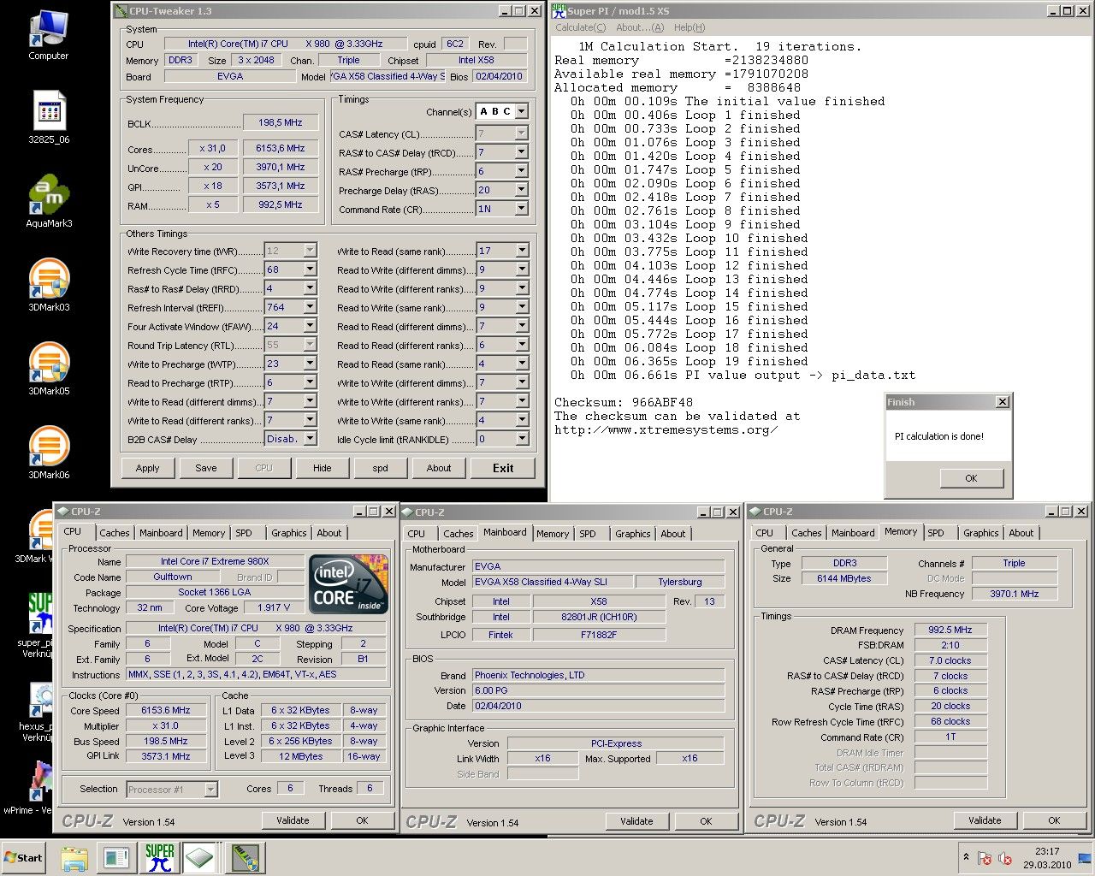
Task: Click the xtremesystems.org URL text
Action: (x=666, y=429)
